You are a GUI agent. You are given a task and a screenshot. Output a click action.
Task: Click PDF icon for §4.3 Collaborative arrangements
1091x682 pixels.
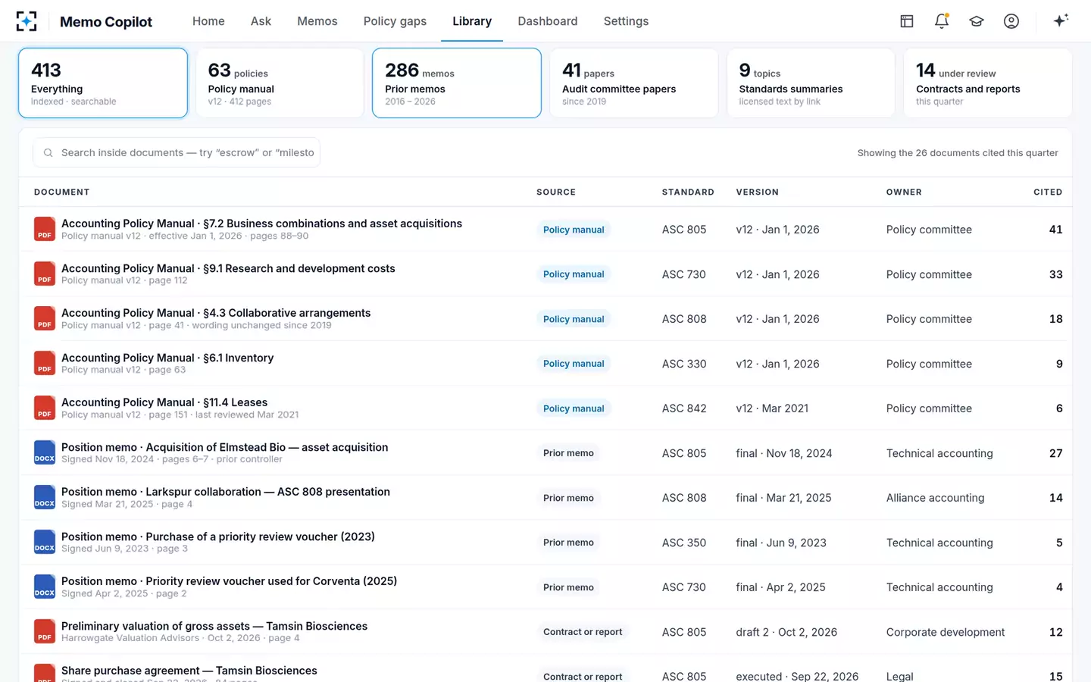click(45, 318)
